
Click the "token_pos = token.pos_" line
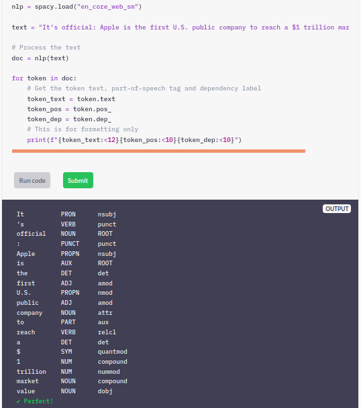(x=69, y=109)
